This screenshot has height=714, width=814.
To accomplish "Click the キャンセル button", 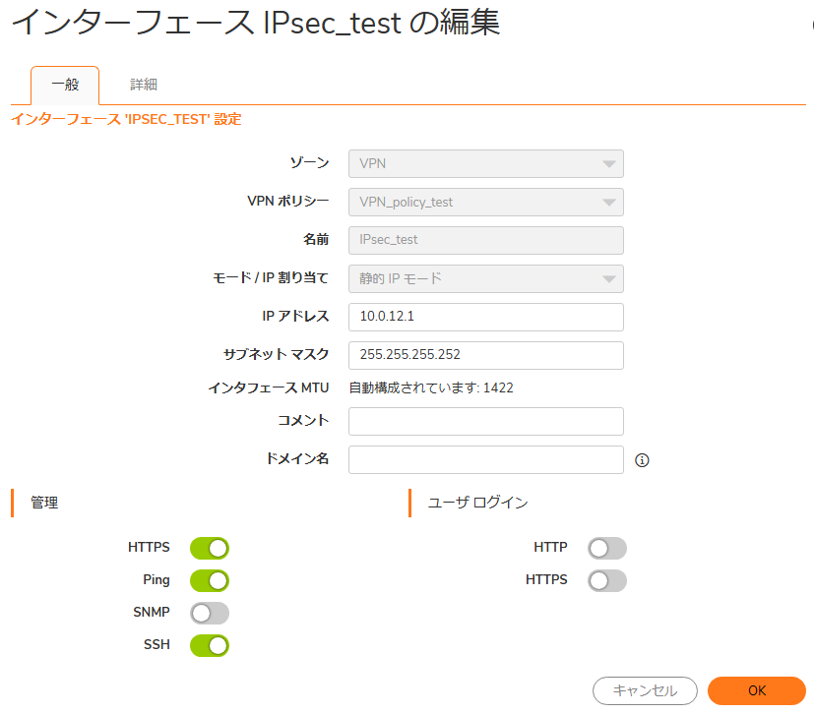I will tap(645, 690).
